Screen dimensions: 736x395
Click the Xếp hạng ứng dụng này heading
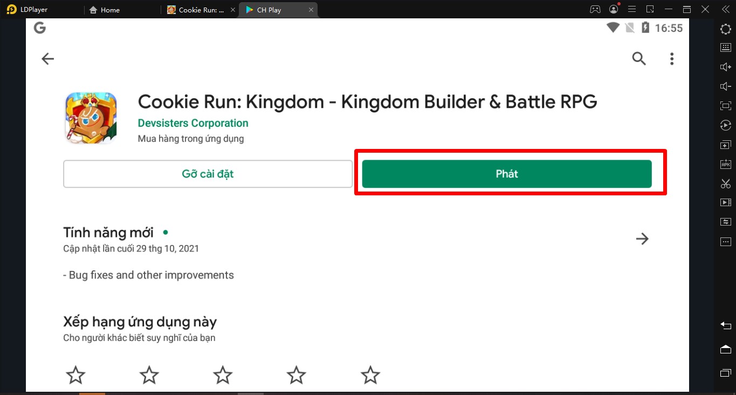140,322
